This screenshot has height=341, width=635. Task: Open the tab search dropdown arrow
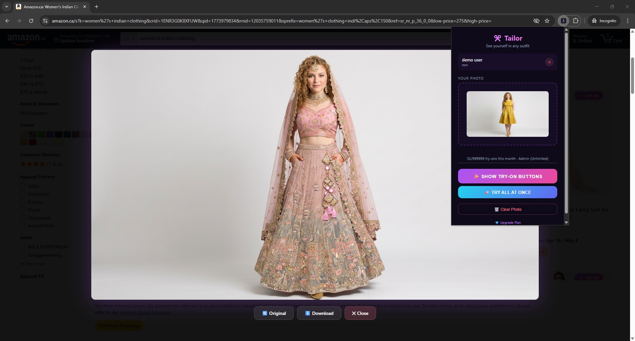coord(6,7)
